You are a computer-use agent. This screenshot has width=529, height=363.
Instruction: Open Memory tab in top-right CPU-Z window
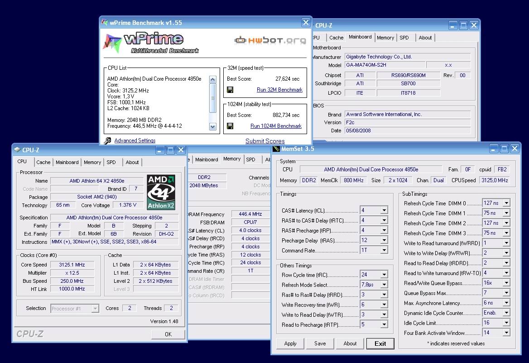385,38
